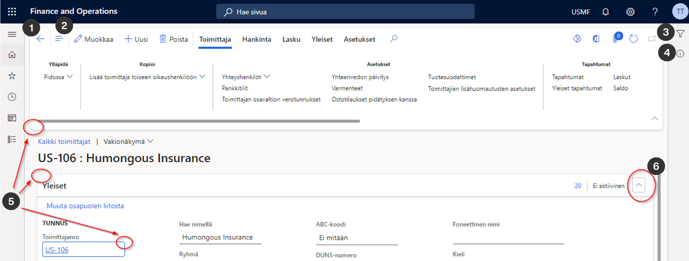Open Toimittajan osavaltion verotunnukset

pos(271,99)
